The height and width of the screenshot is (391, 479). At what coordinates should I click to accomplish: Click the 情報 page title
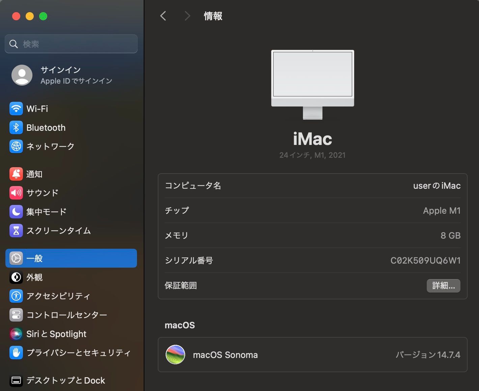click(213, 16)
